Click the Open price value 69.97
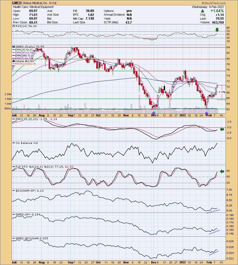 pyautogui.click(x=33, y=11)
